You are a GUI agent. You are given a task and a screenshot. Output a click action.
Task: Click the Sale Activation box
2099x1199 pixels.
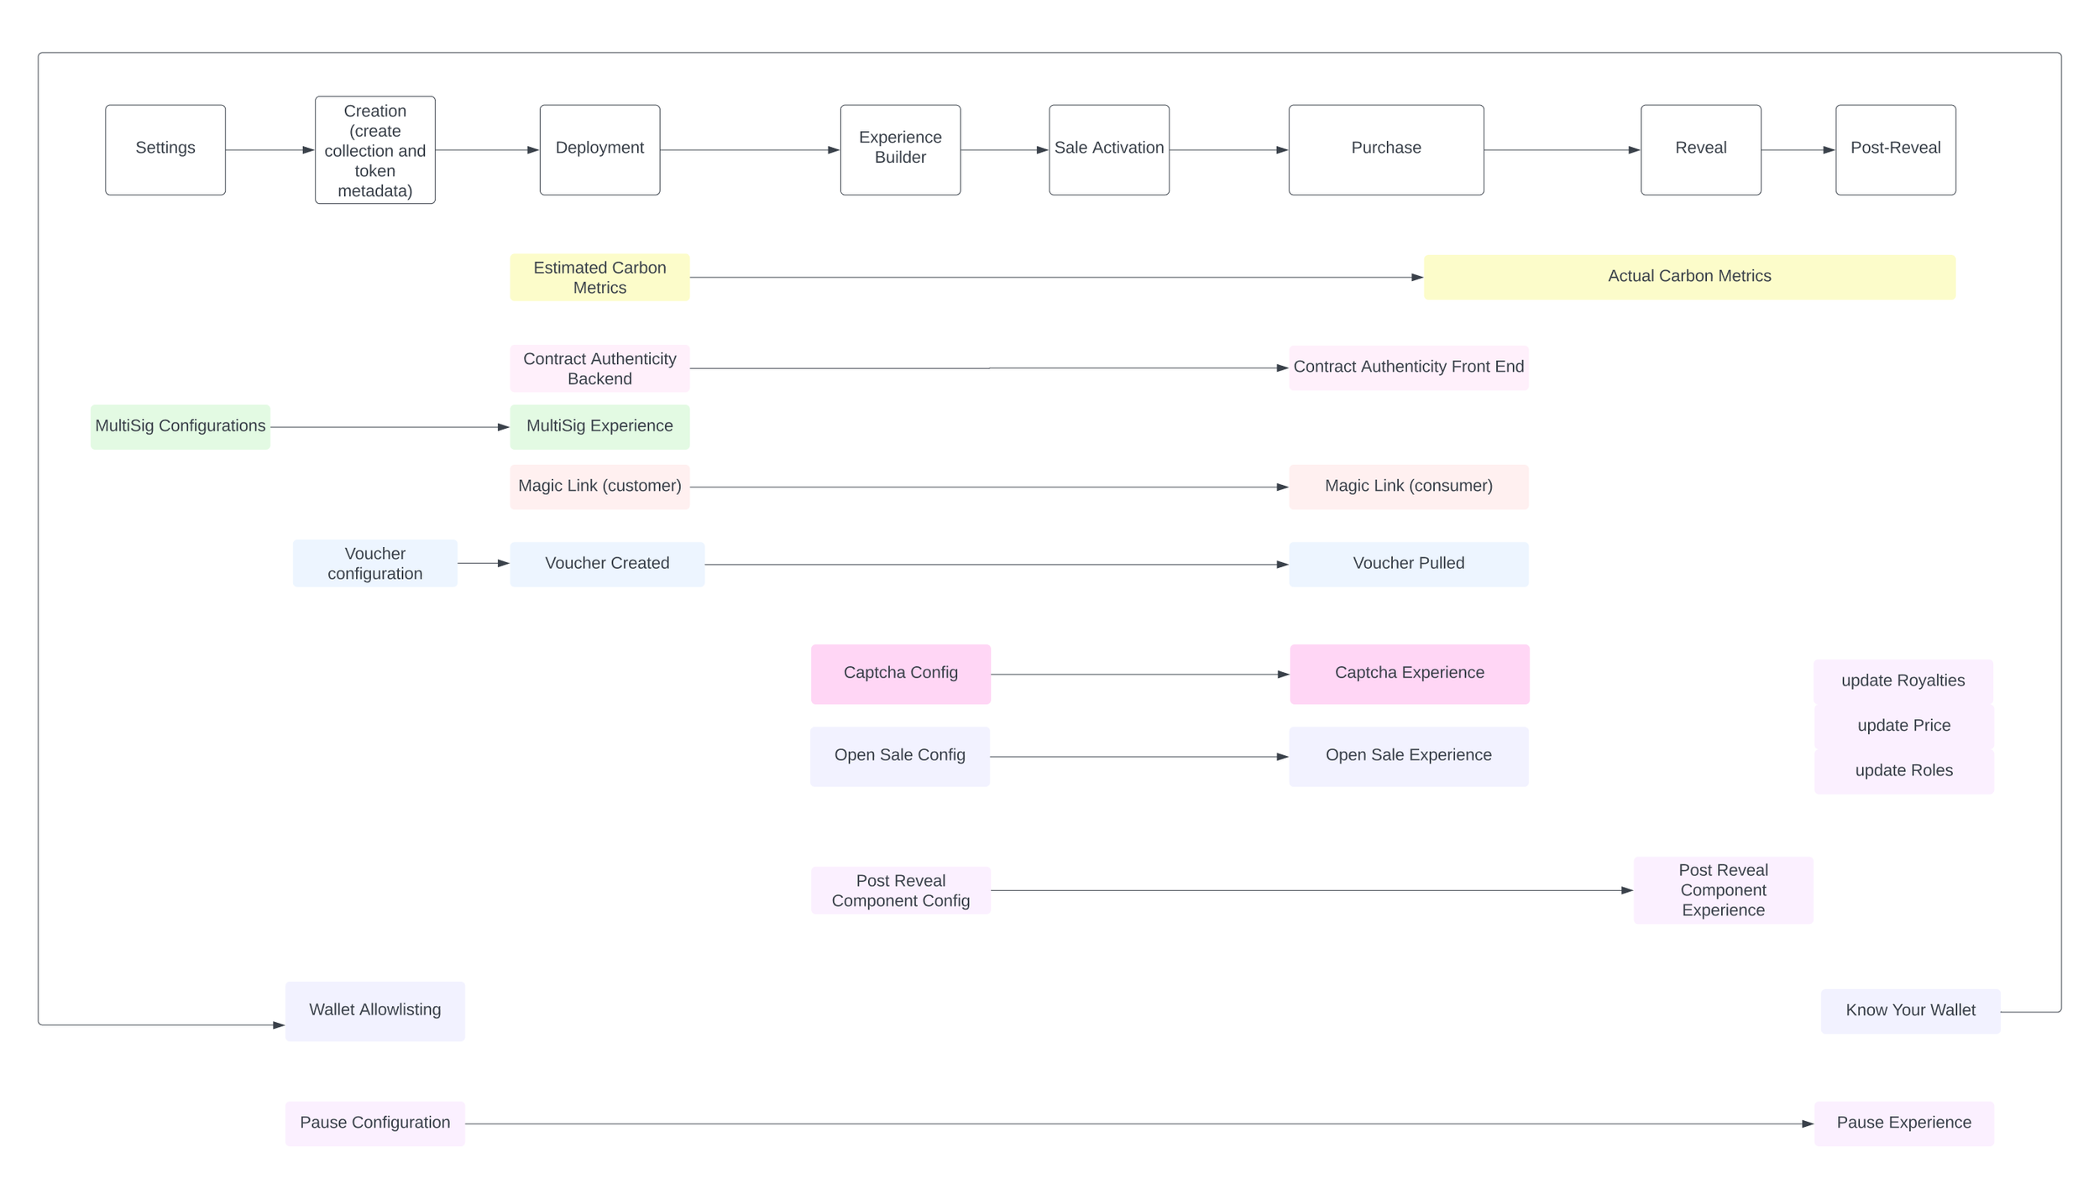(1108, 149)
